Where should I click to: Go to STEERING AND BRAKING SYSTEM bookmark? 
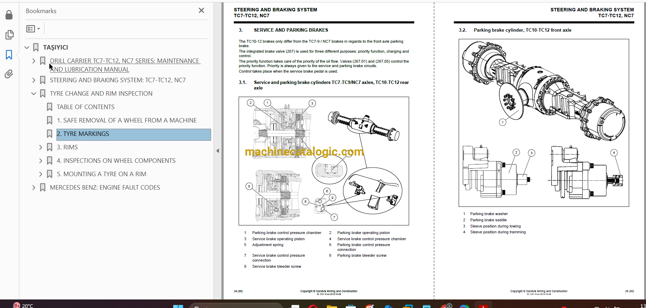coord(118,80)
